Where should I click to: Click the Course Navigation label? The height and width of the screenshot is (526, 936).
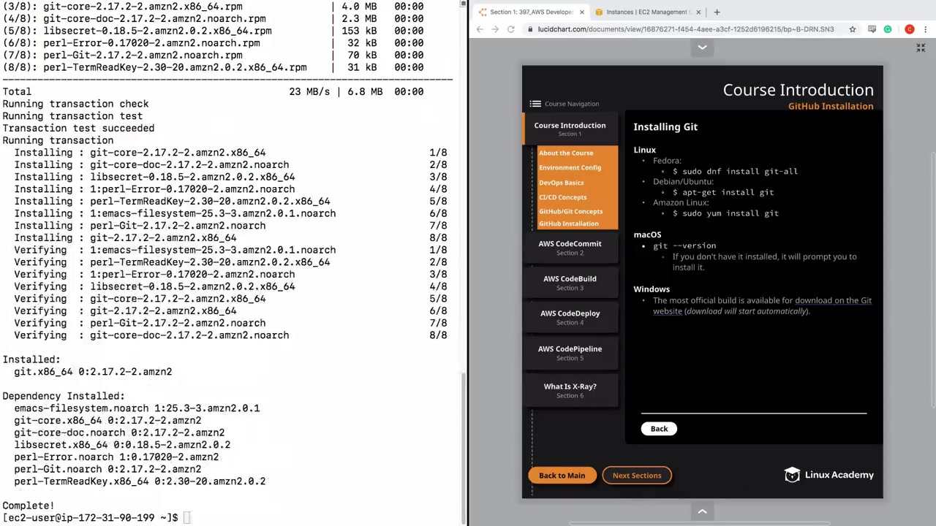572,104
